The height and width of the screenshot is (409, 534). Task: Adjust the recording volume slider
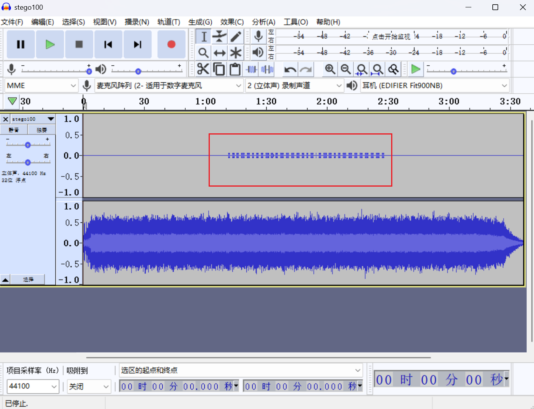[89, 71]
